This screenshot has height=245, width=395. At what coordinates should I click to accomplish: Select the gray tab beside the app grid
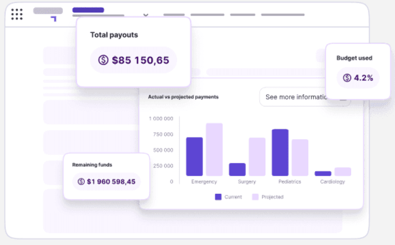tap(48, 10)
